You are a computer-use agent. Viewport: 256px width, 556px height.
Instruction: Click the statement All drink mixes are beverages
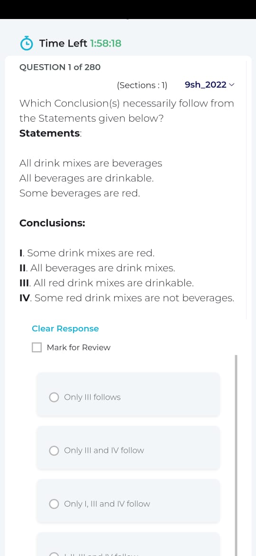[91, 163]
